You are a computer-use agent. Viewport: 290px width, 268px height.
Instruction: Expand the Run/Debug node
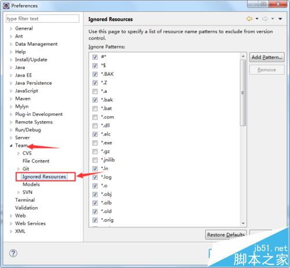(11, 130)
